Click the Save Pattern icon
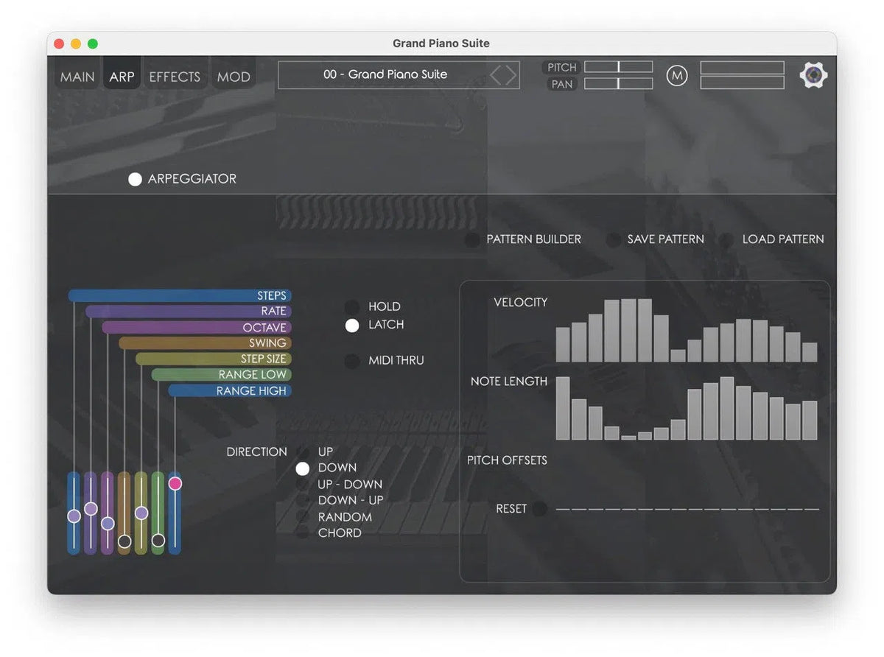The width and height of the screenshot is (884, 657). pyautogui.click(x=613, y=239)
